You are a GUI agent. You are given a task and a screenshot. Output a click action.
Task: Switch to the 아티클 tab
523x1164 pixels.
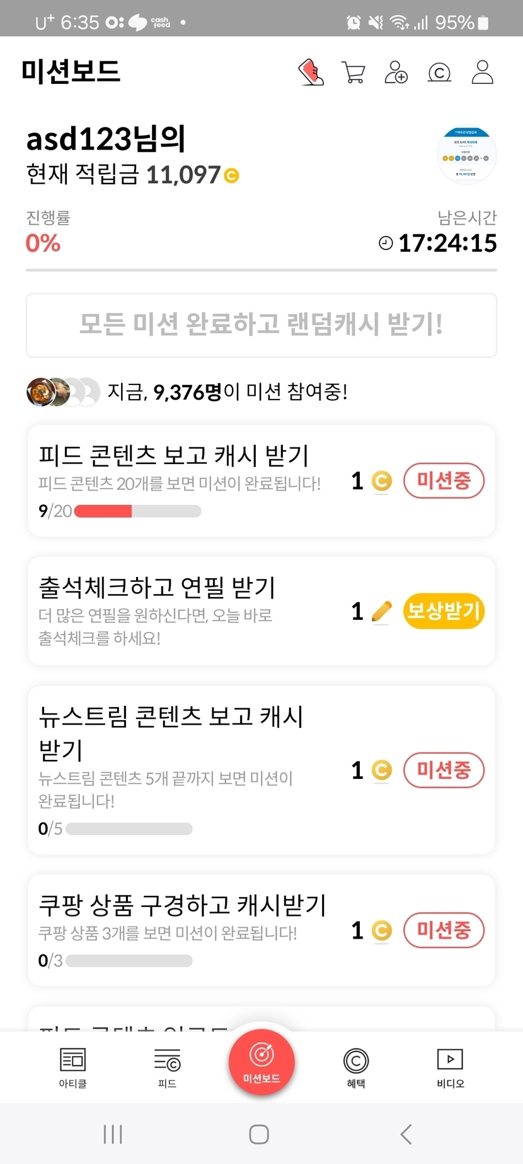(72, 1068)
